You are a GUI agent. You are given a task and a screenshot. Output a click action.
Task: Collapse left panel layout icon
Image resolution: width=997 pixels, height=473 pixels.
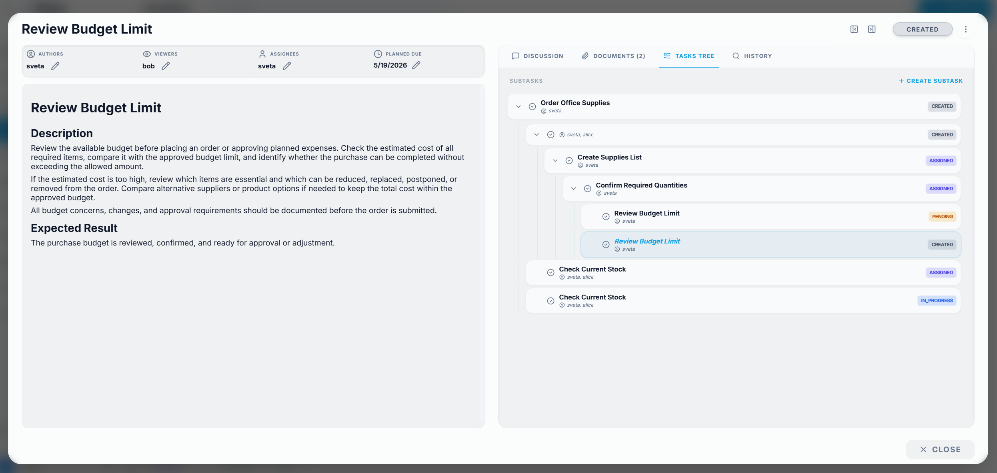pyautogui.click(x=854, y=29)
